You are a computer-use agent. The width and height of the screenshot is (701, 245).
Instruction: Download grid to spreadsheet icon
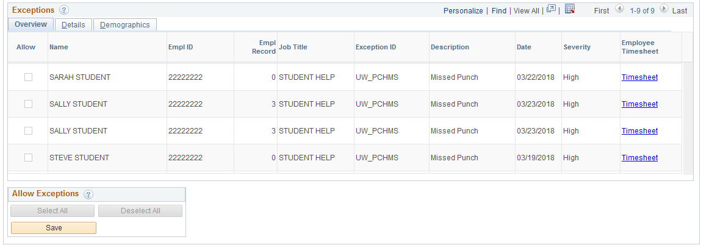[x=570, y=9]
